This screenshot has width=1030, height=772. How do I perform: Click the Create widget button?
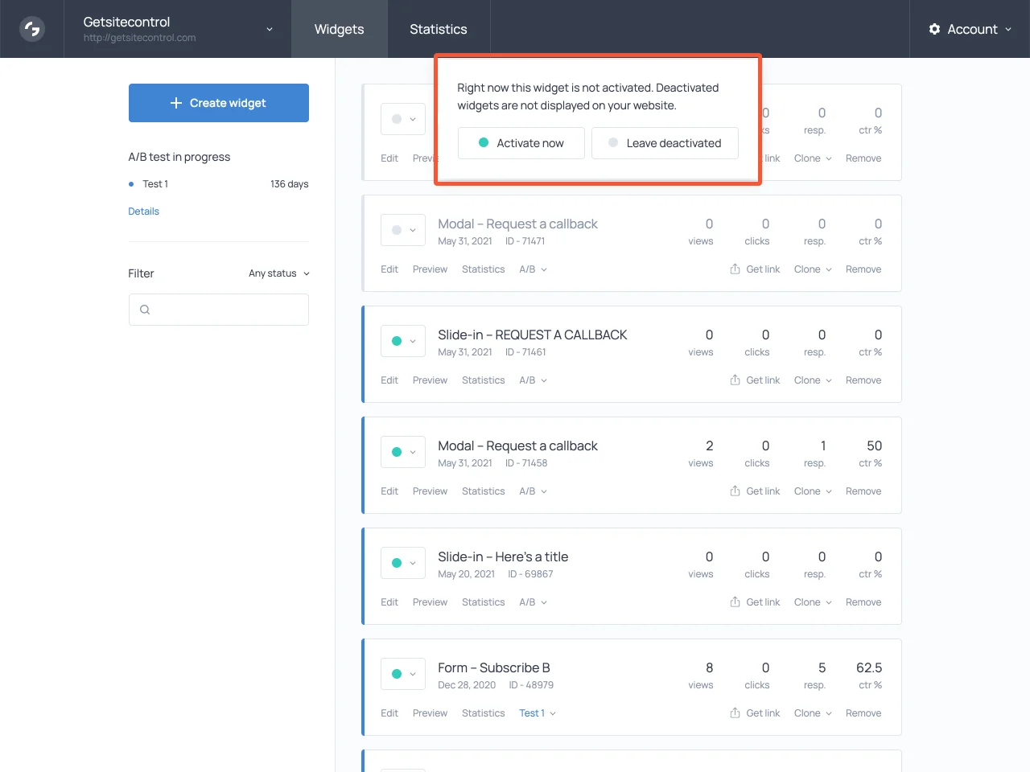tap(219, 103)
